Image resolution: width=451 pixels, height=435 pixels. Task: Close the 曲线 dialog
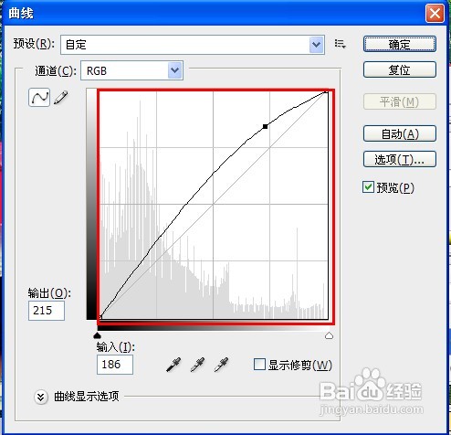435,14
